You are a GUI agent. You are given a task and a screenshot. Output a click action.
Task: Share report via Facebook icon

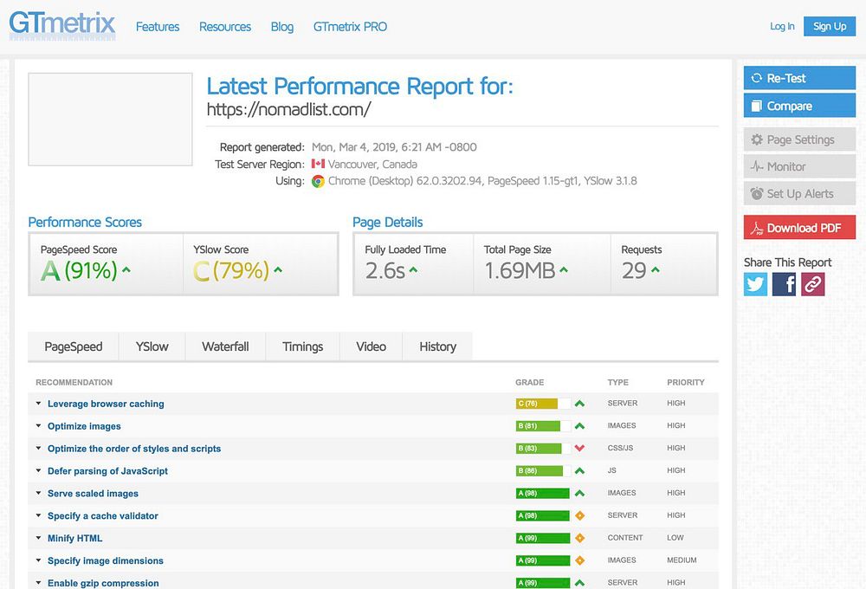784,284
